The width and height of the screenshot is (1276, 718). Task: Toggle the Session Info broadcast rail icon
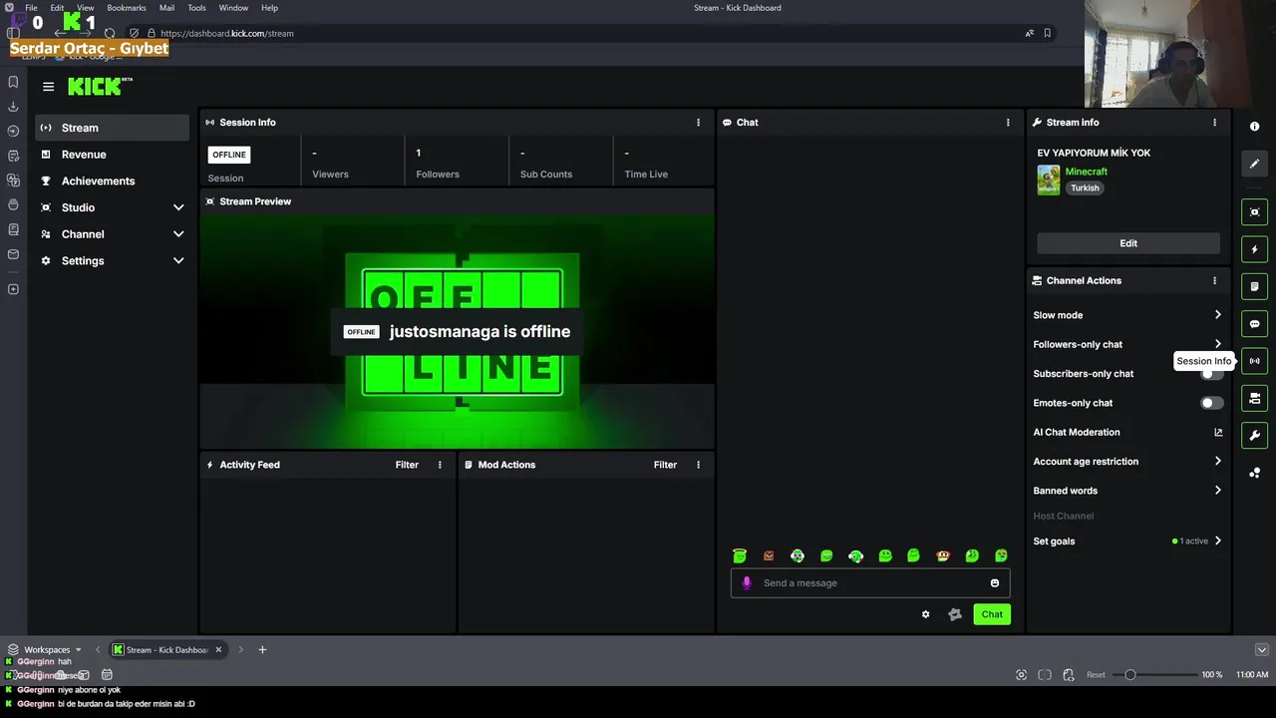(1254, 361)
